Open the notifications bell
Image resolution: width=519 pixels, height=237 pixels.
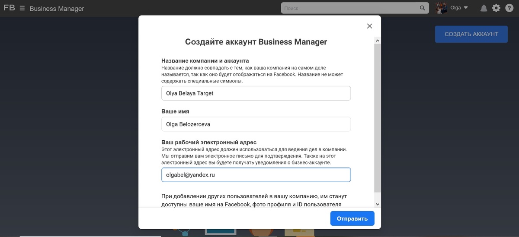pyautogui.click(x=484, y=8)
